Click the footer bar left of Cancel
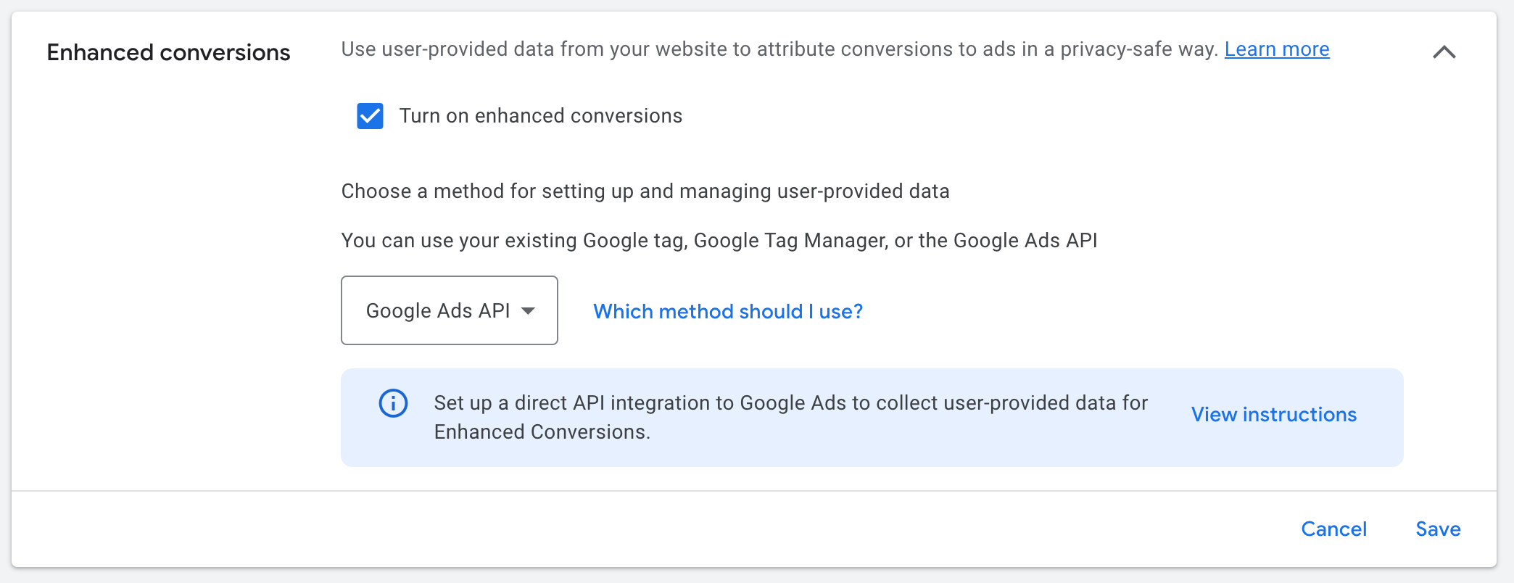 click(653, 529)
